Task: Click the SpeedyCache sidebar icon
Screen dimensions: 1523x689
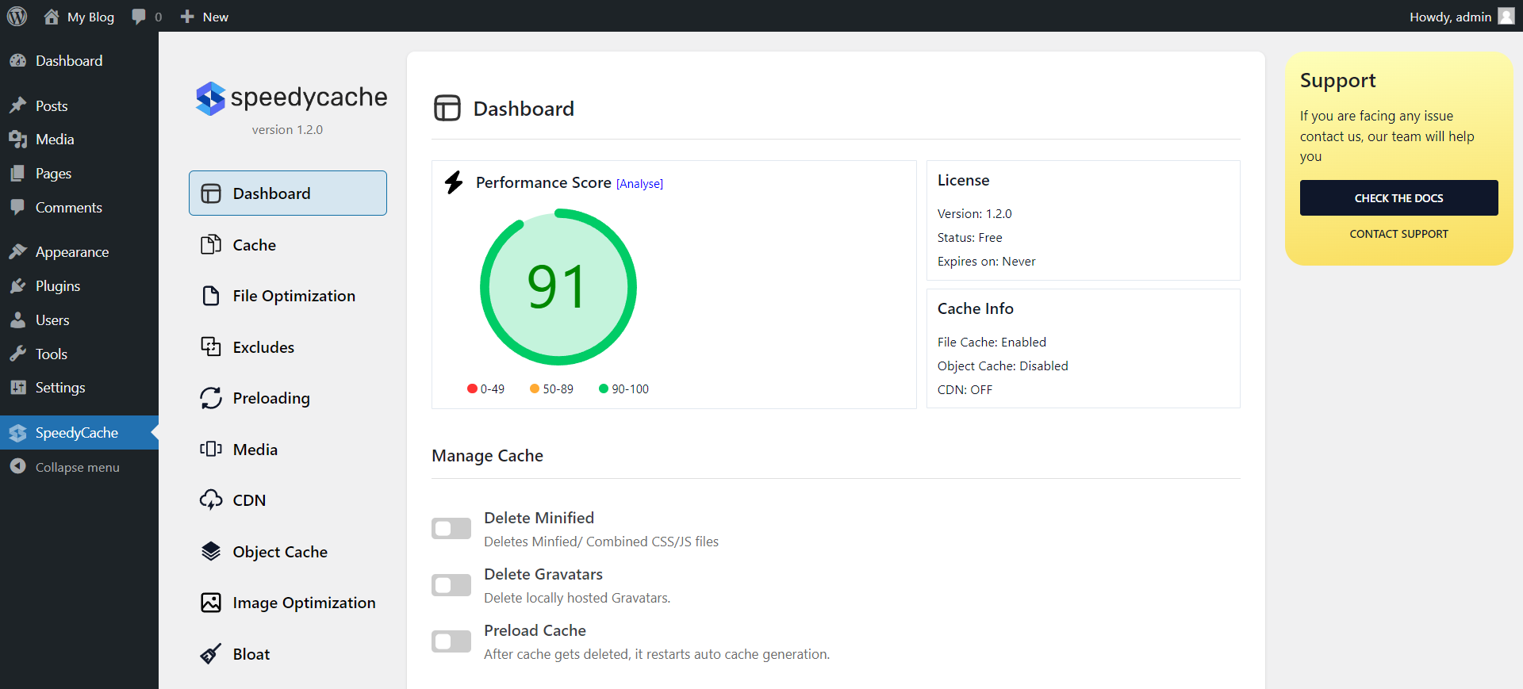Action: pyautogui.click(x=17, y=433)
